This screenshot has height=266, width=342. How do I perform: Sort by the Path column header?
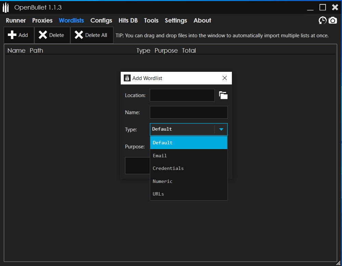[x=37, y=51]
